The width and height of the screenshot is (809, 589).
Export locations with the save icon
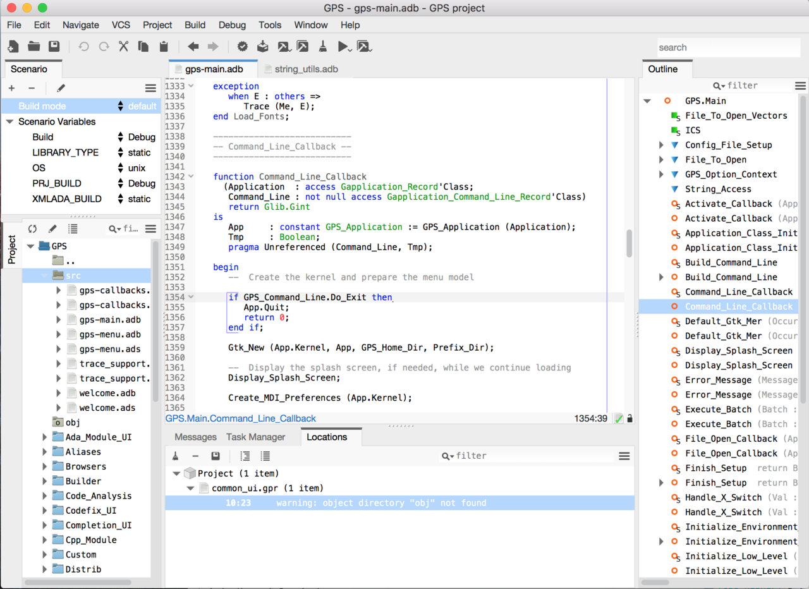[x=216, y=456]
